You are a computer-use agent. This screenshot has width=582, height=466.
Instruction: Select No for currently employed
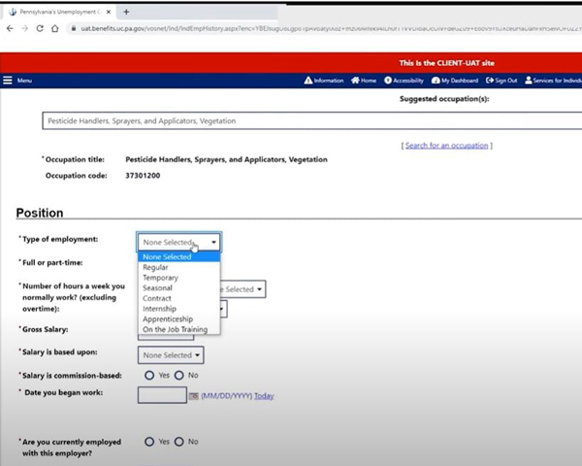178,442
